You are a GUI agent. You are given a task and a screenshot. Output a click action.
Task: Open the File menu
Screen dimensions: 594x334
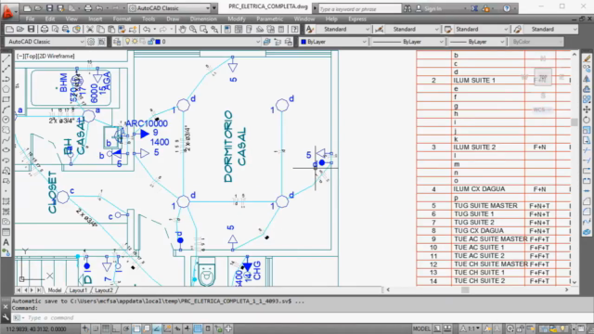[x=30, y=19]
